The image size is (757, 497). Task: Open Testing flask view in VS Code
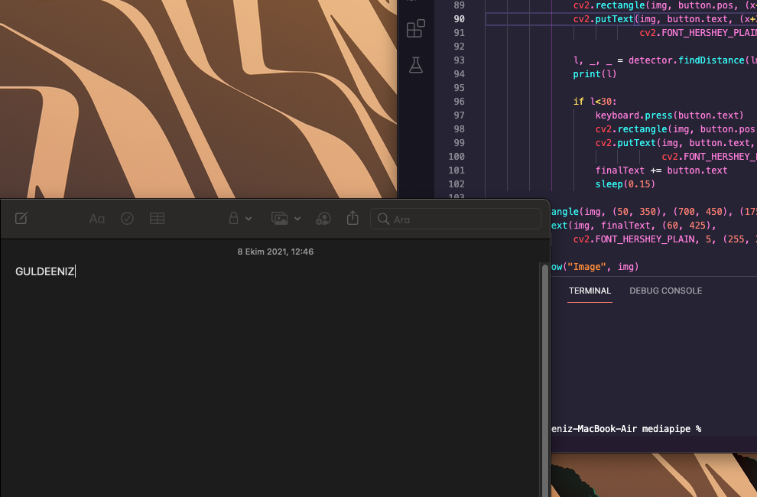[416, 65]
